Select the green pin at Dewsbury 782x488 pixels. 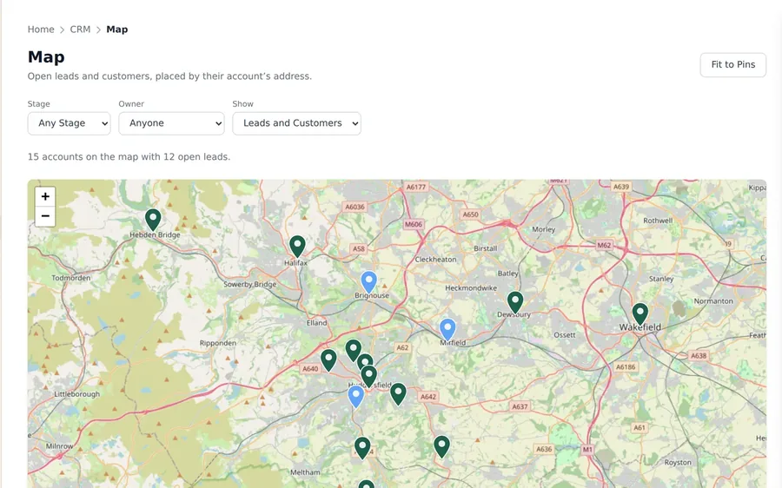pyautogui.click(x=515, y=303)
